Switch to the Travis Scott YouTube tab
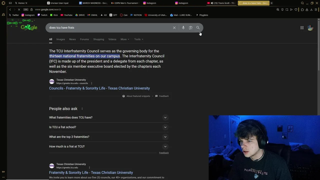 221,3
